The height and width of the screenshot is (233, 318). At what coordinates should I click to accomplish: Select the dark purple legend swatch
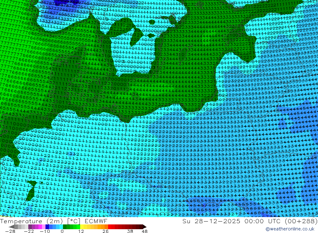[x=30, y=227]
